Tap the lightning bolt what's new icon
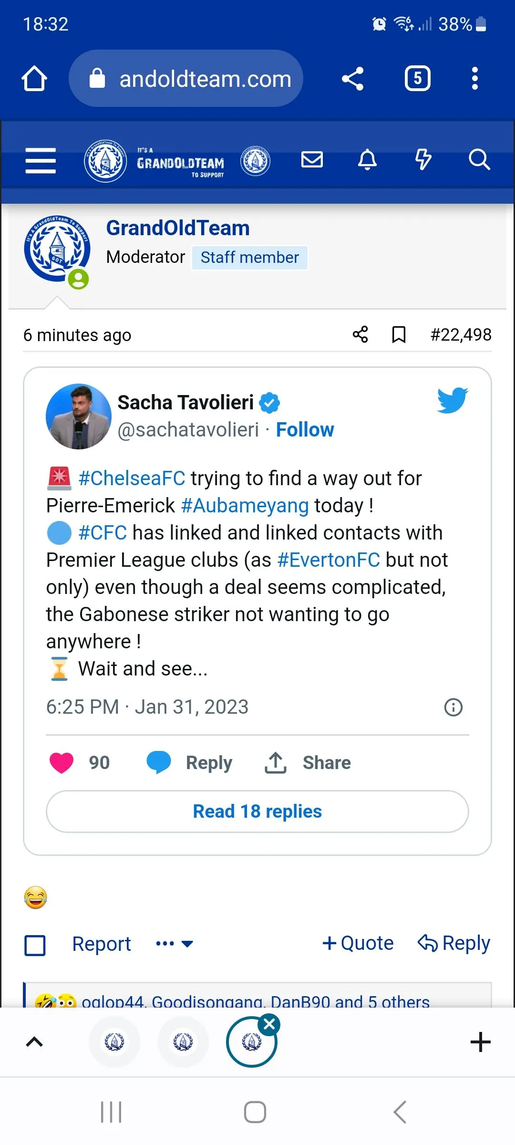 423,159
